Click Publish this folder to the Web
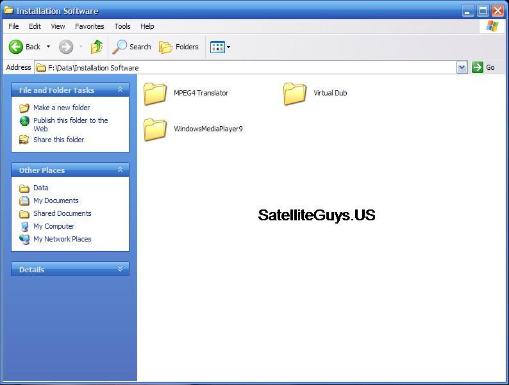The image size is (509, 385). point(71,124)
